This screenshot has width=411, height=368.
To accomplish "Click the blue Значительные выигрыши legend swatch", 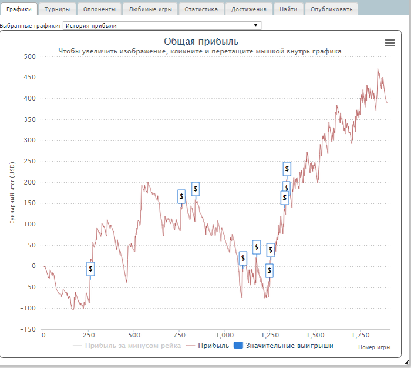I will click(x=238, y=345).
